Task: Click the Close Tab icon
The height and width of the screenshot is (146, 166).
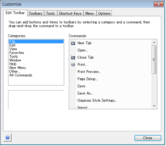Action: [x=73, y=57]
